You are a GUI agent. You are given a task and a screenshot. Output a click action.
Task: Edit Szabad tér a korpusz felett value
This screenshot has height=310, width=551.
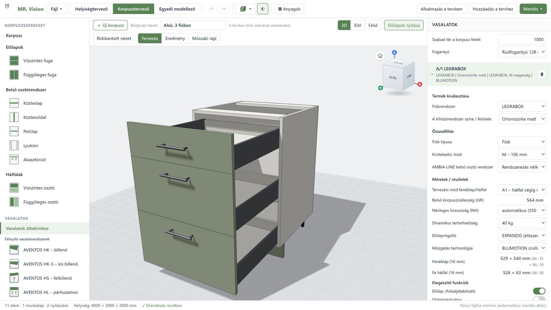tap(522, 39)
